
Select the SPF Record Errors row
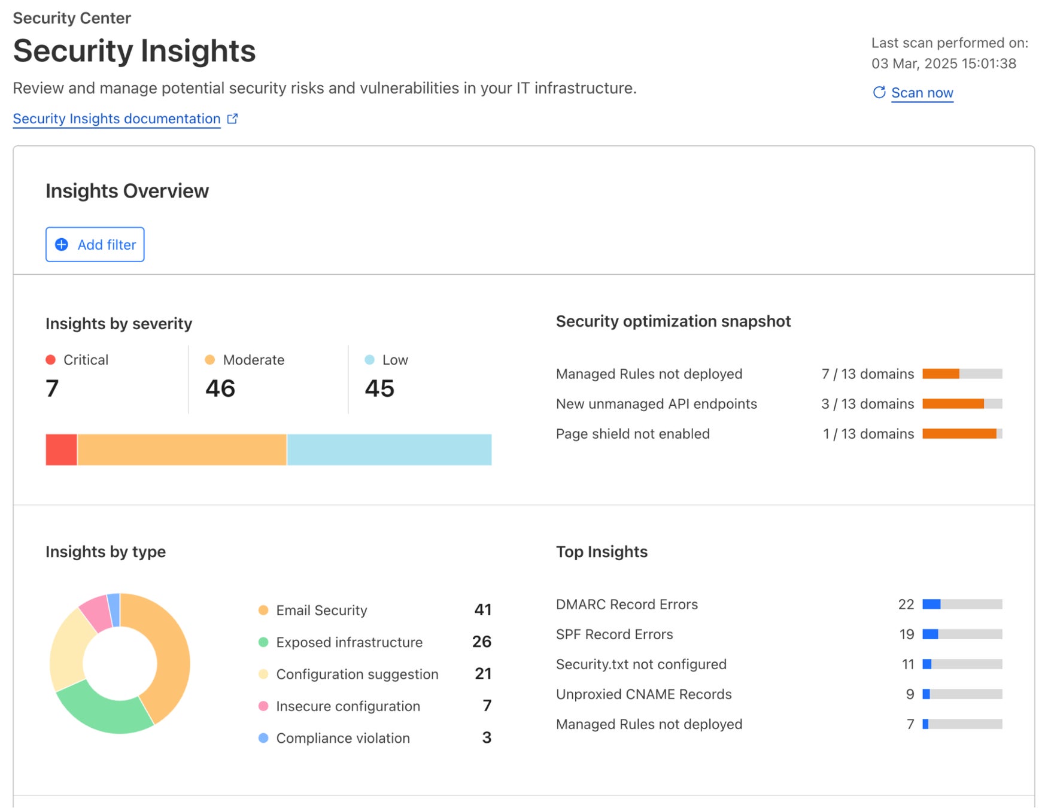[x=614, y=634]
